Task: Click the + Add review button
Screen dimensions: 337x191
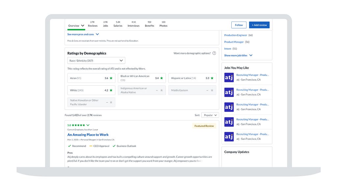Action: point(259,25)
